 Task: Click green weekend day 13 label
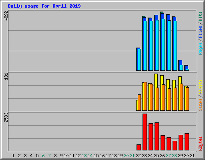pos(84,156)
